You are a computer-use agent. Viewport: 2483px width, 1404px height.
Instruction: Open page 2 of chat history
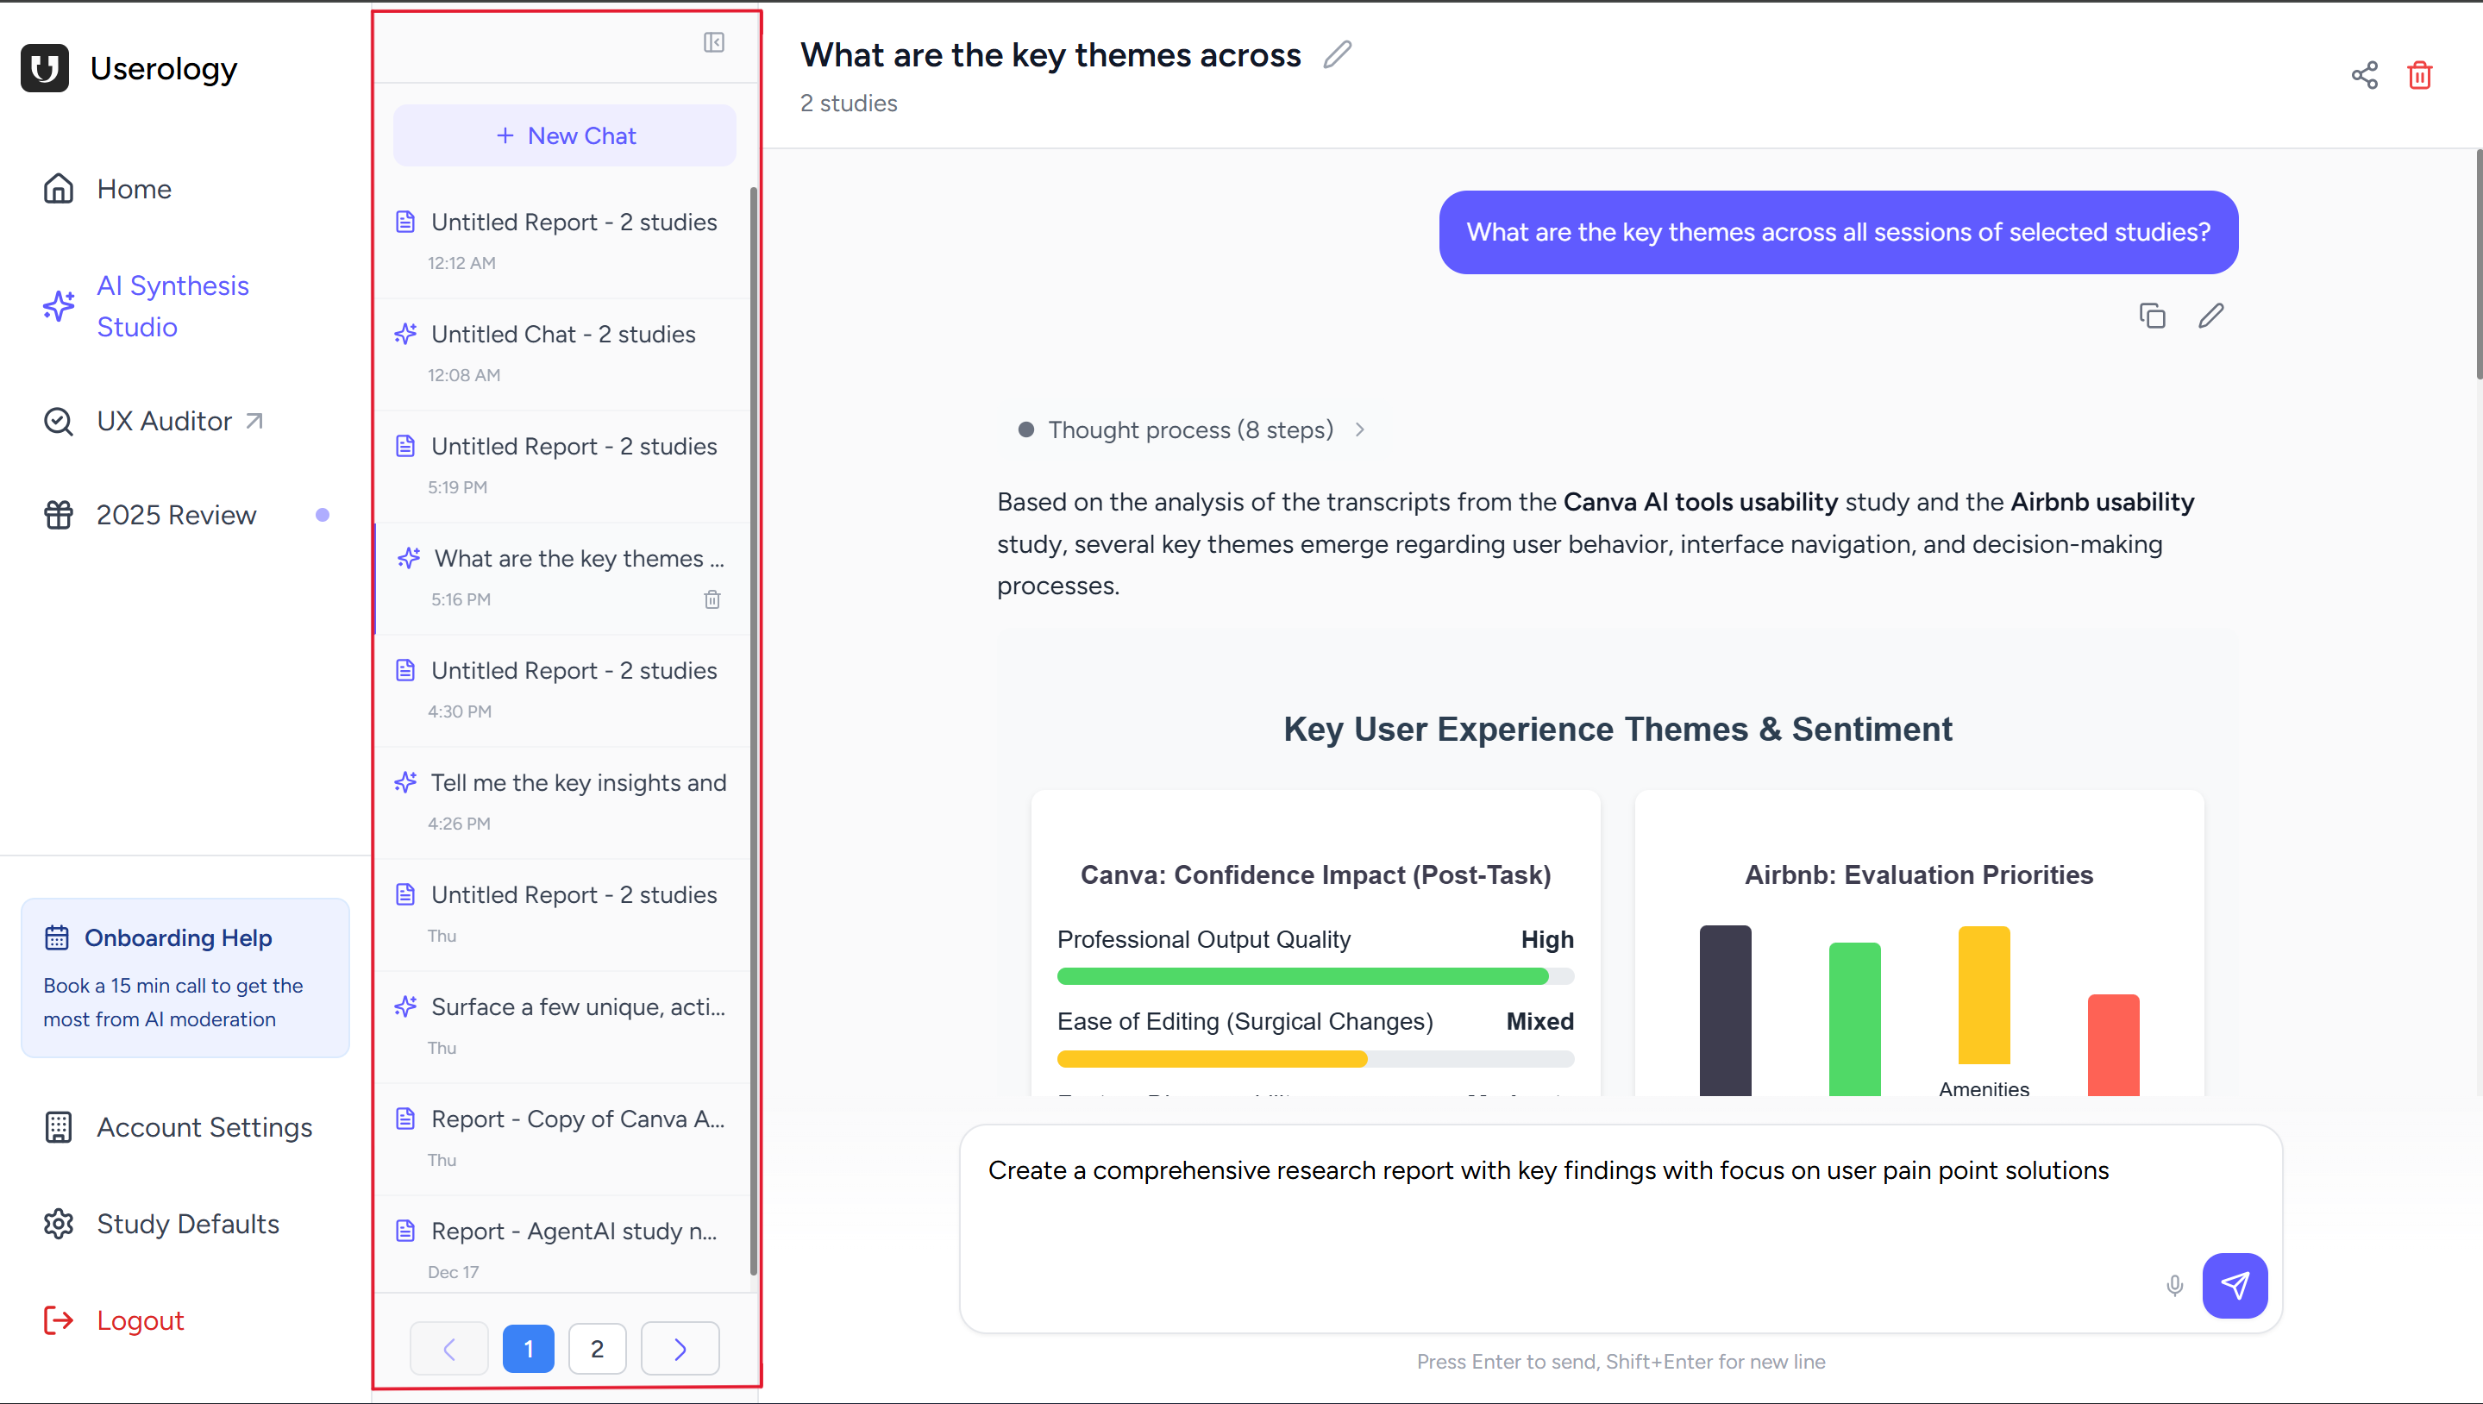coord(597,1348)
